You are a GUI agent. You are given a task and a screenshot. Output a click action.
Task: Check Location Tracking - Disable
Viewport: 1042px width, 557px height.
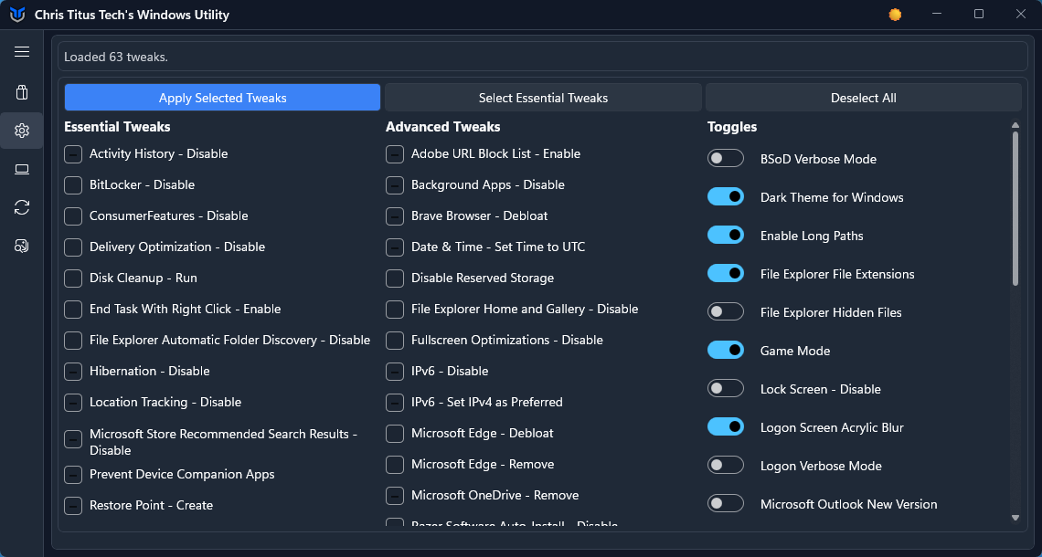[73, 403]
